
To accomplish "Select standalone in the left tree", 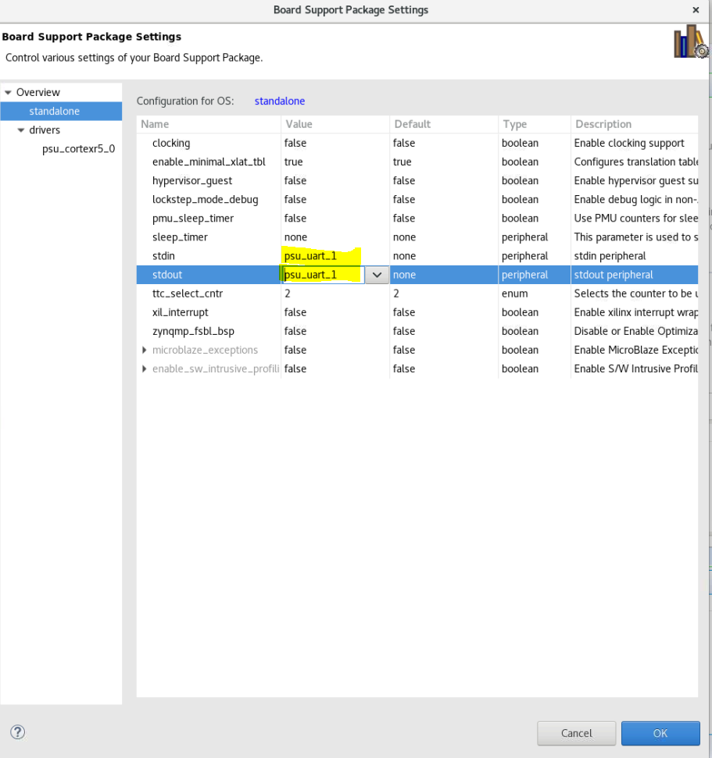I will click(x=54, y=112).
